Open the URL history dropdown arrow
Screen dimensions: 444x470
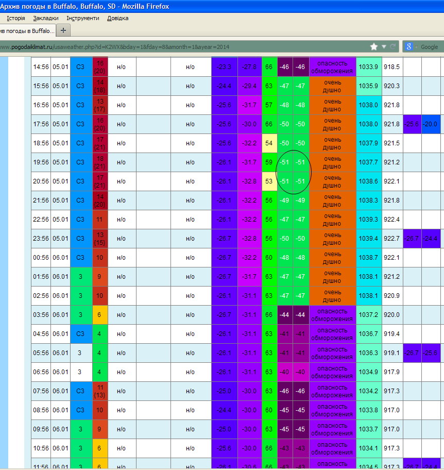pos(384,47)
